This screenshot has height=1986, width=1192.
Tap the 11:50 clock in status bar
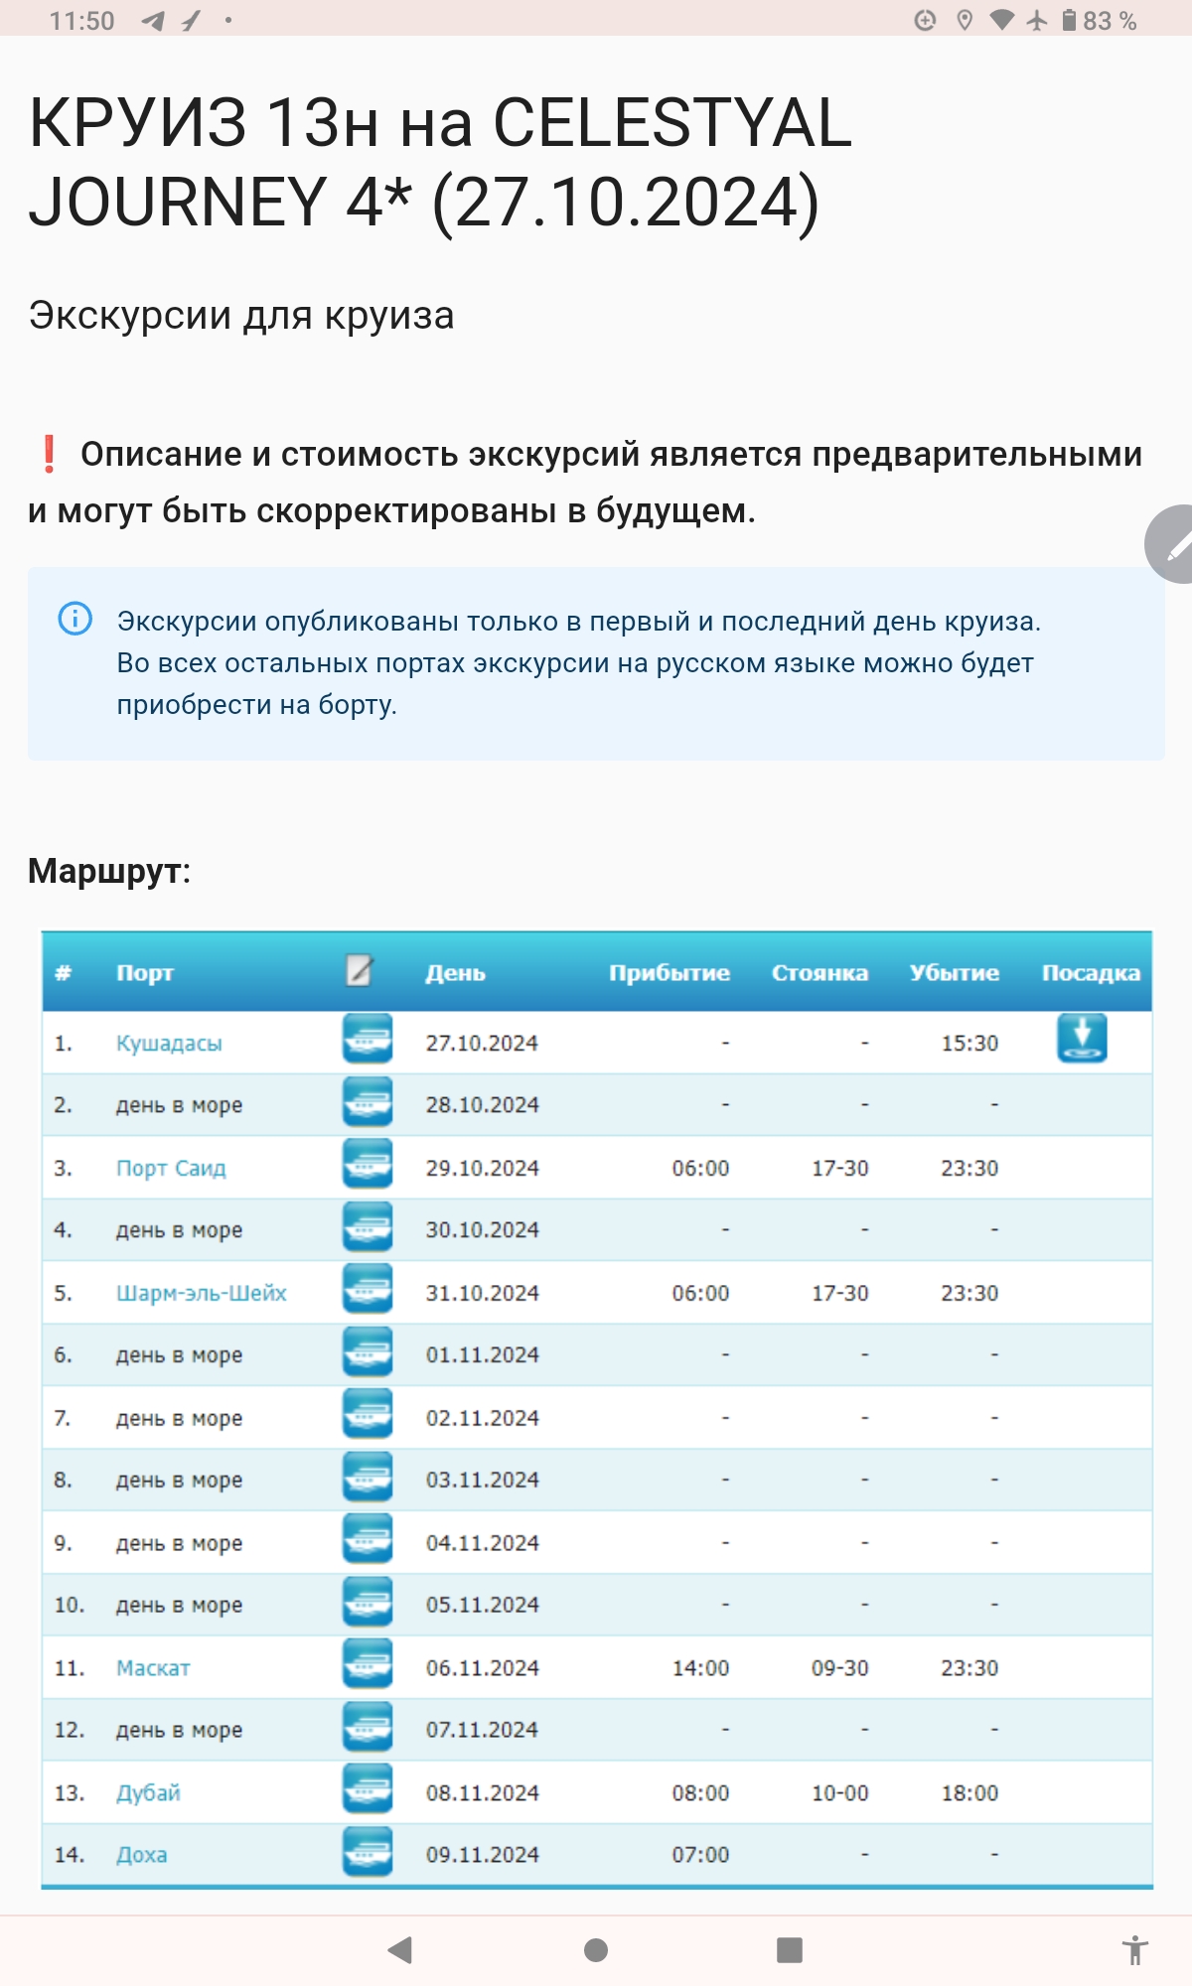pyautogui.click(x=81, y=20)
